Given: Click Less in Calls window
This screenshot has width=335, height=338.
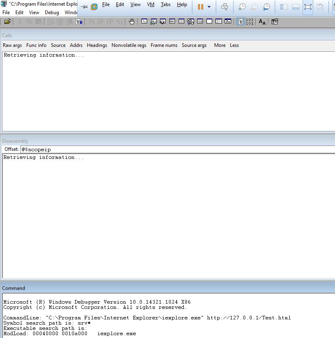Looking at the screenshot, I should tap(234, 45).
